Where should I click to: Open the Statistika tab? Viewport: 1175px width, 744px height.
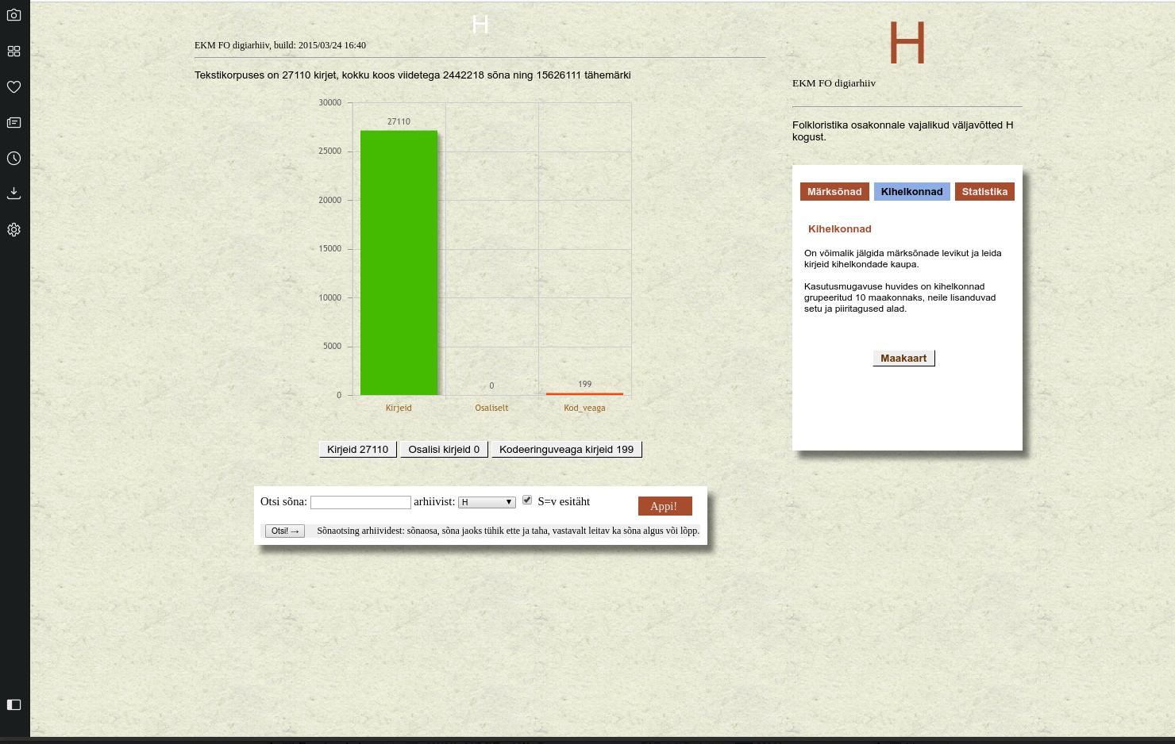click(984, 192)
